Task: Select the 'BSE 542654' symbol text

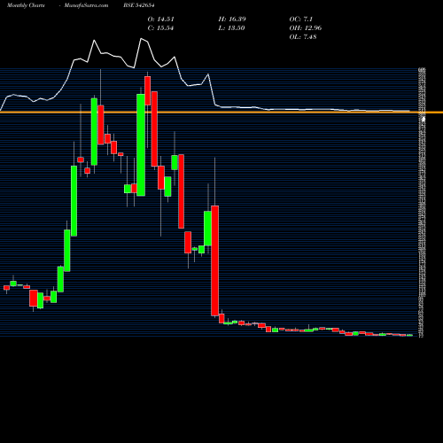Action: point(139,5)
